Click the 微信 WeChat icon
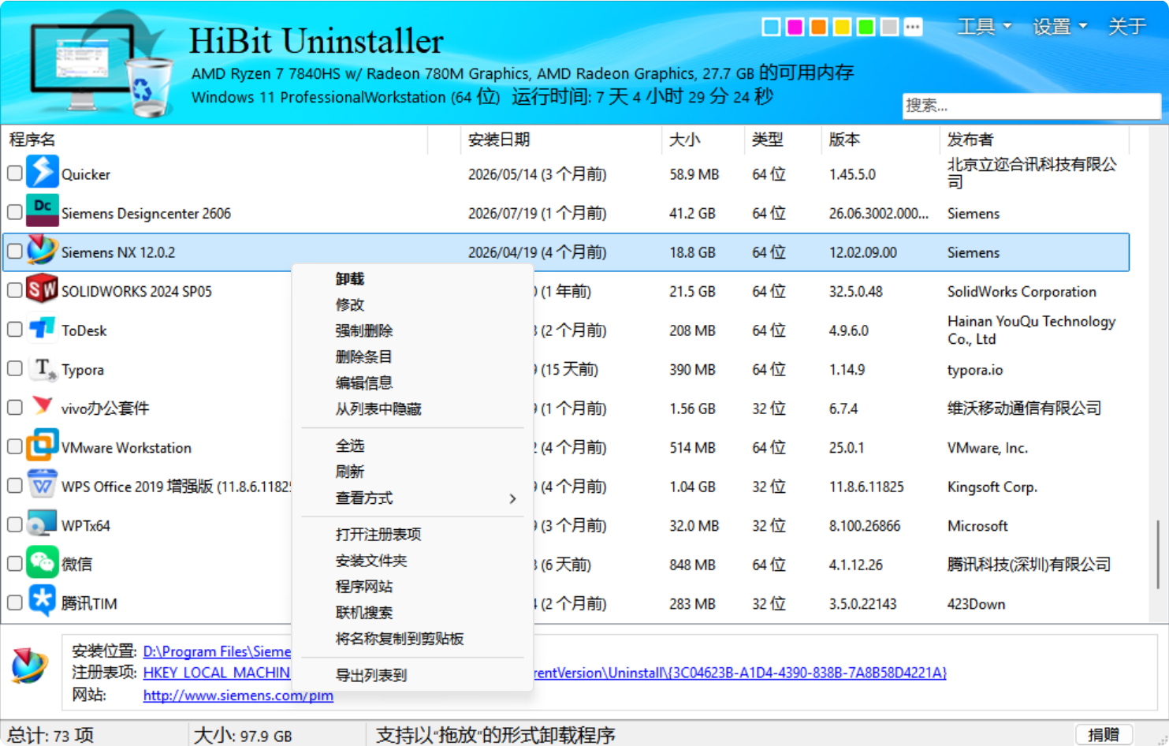 tap(43, 562)
